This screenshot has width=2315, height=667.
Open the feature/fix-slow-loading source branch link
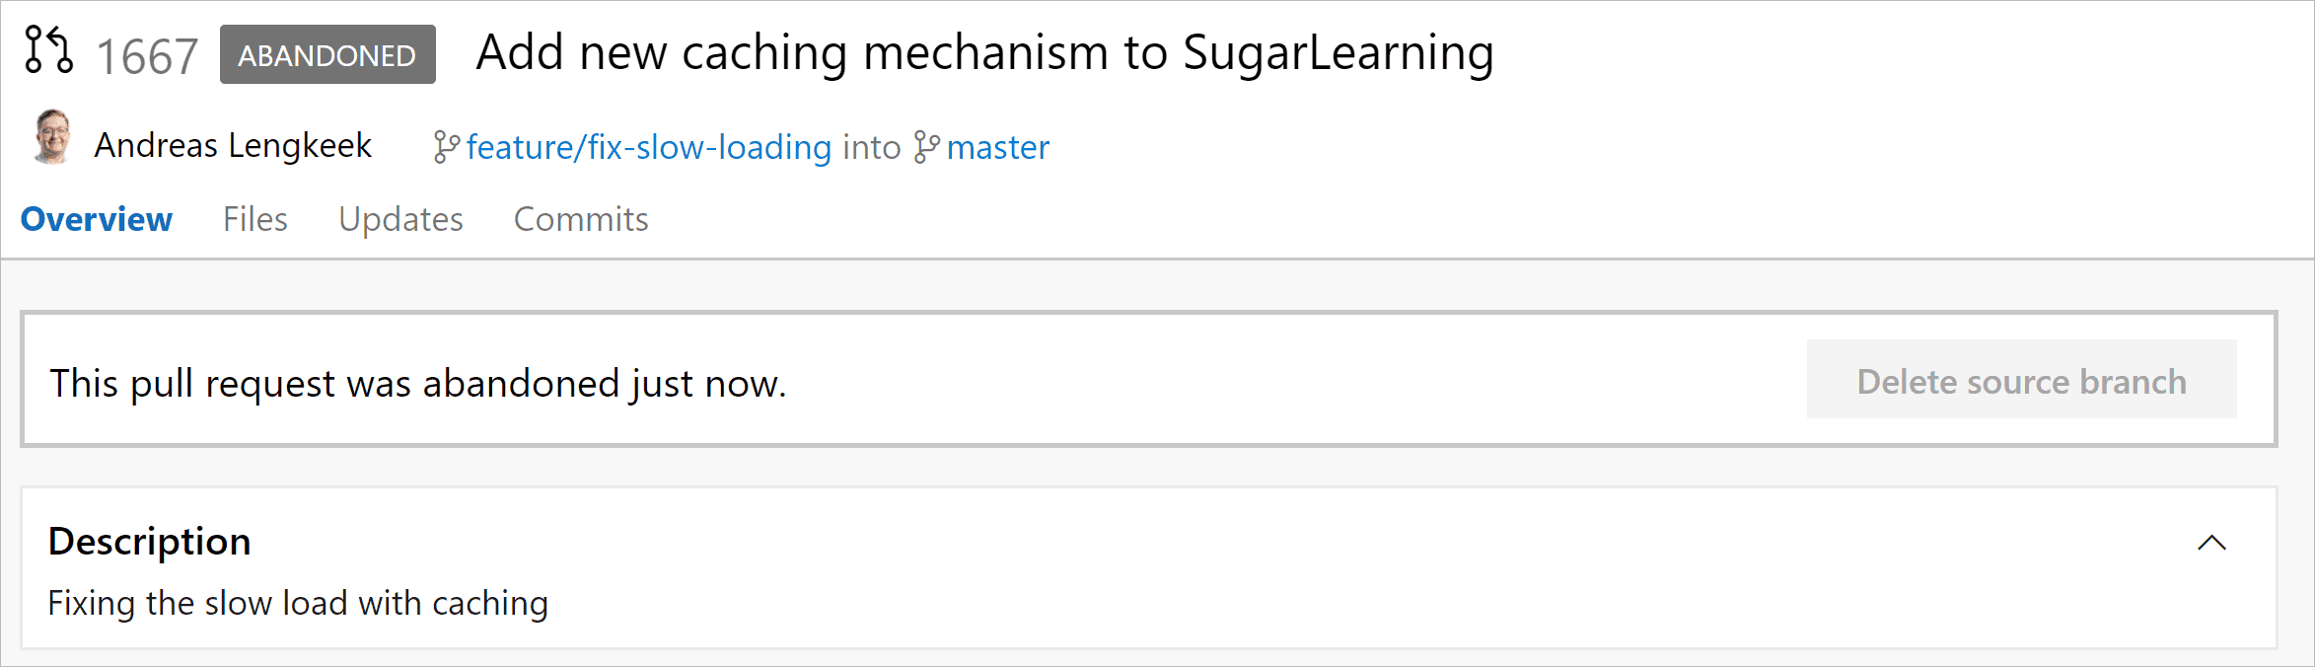pos(649,147)
